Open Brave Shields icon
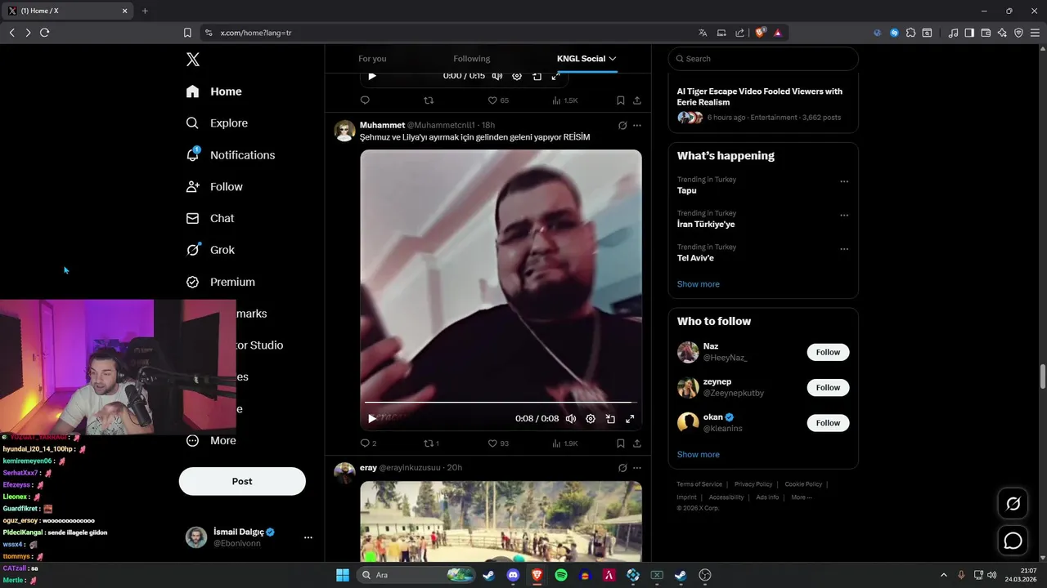The width and height of the screenshot is (1047, 588). pyautogui.click(x=760, y=33)
